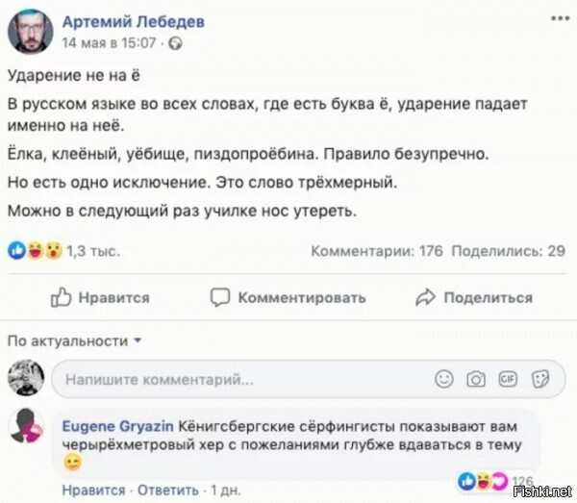View Поделились: 29 shares list
577x503 pixels.
pos(508,251)
